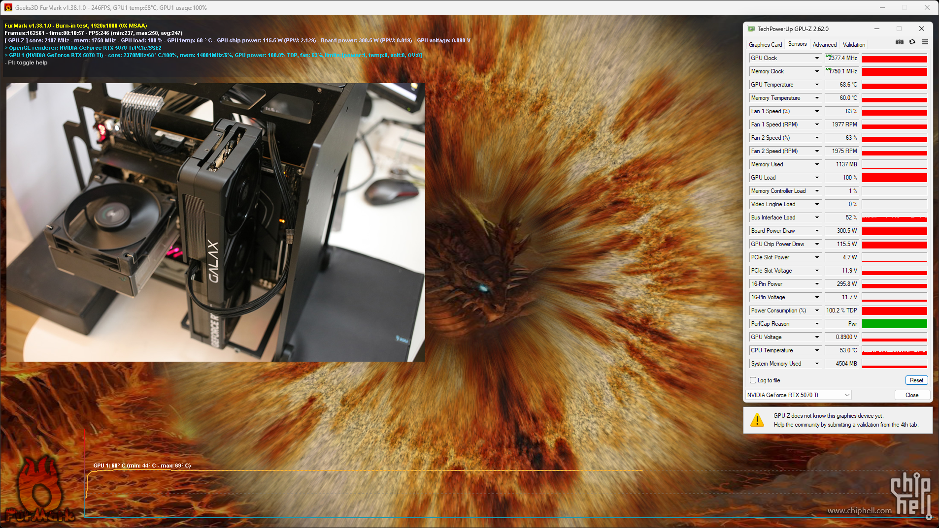
Task: Click the PCIe Slot Voltage 11.9 V value
Action: point(841,271)
